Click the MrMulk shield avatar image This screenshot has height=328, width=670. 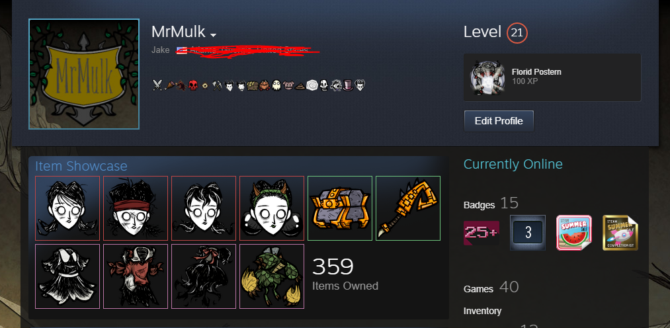tap(84, 74)
